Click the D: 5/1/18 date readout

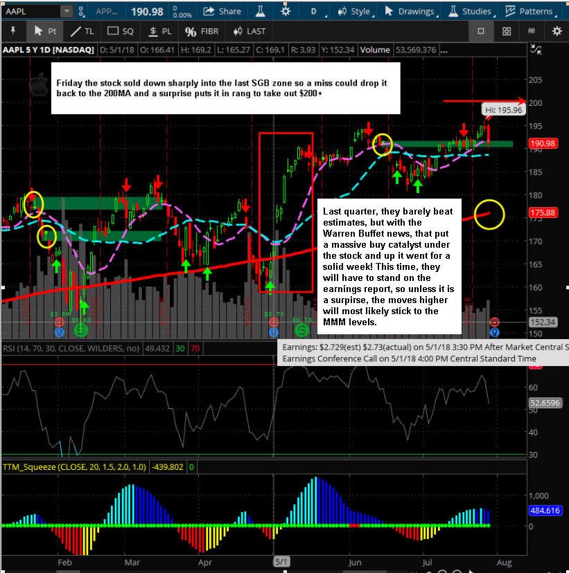coord(117,50)
